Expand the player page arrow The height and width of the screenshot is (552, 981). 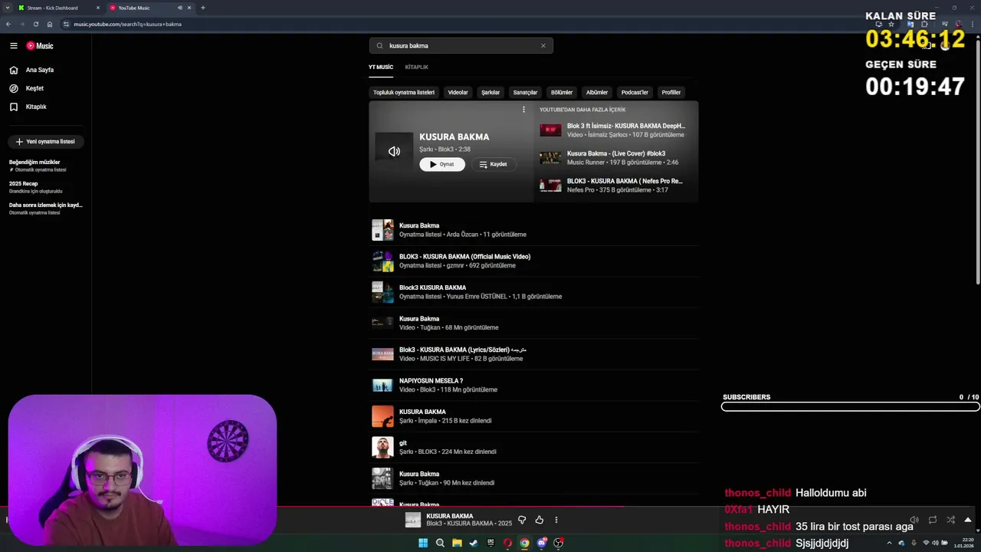[x=969, y=520]
